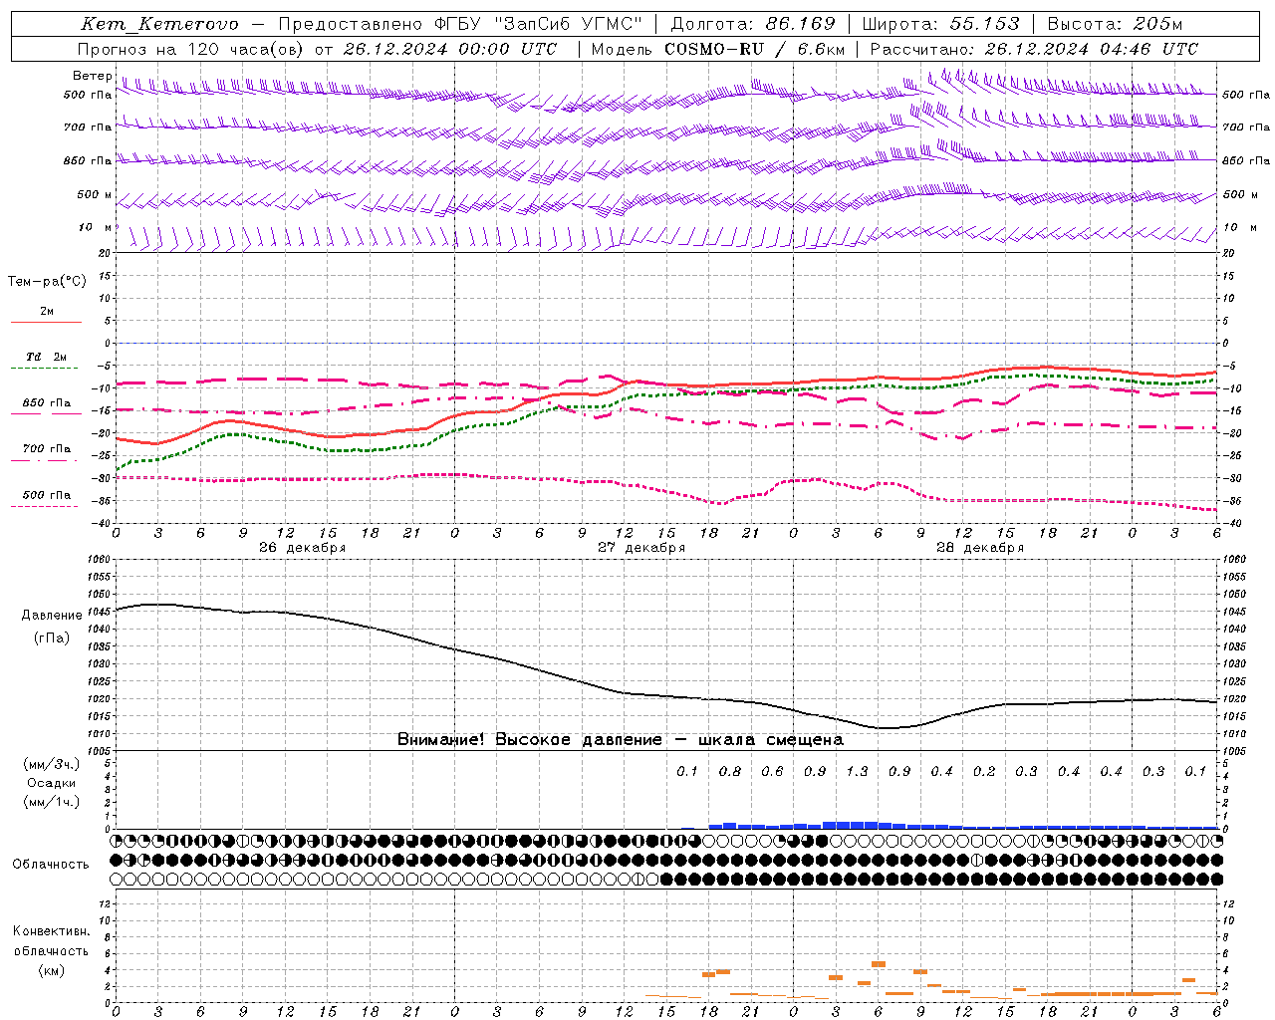Image resolution: width=1275 pixels, height=1020 pixels.
Task: Click the (км) convective height unit
Action: pyautogui.click(x=52, y=970)
